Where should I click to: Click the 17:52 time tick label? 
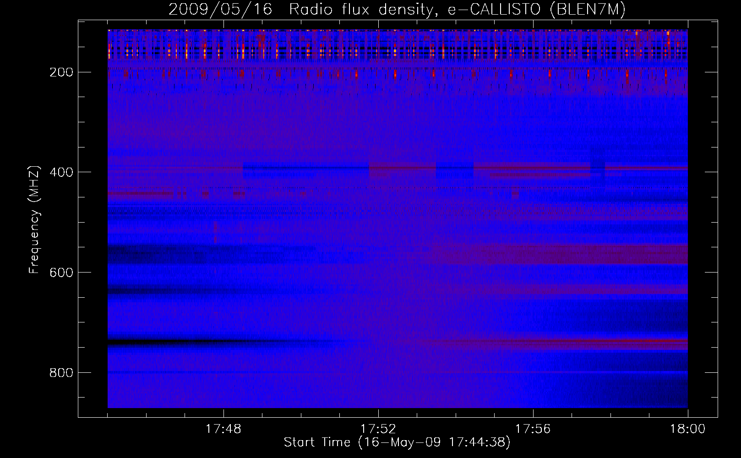[x=378, y=429]
